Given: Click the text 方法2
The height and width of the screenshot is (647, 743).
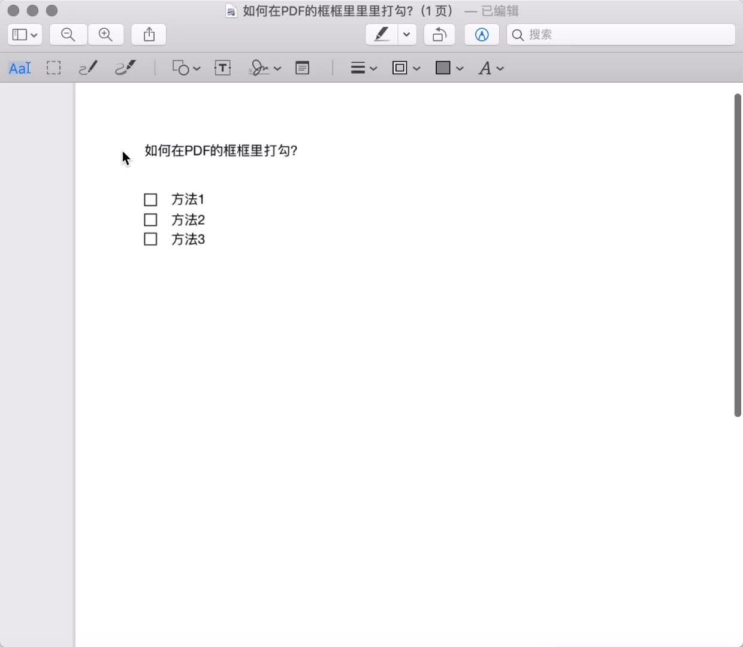Looking at the screenshot, I should click(x=188, y=220).
